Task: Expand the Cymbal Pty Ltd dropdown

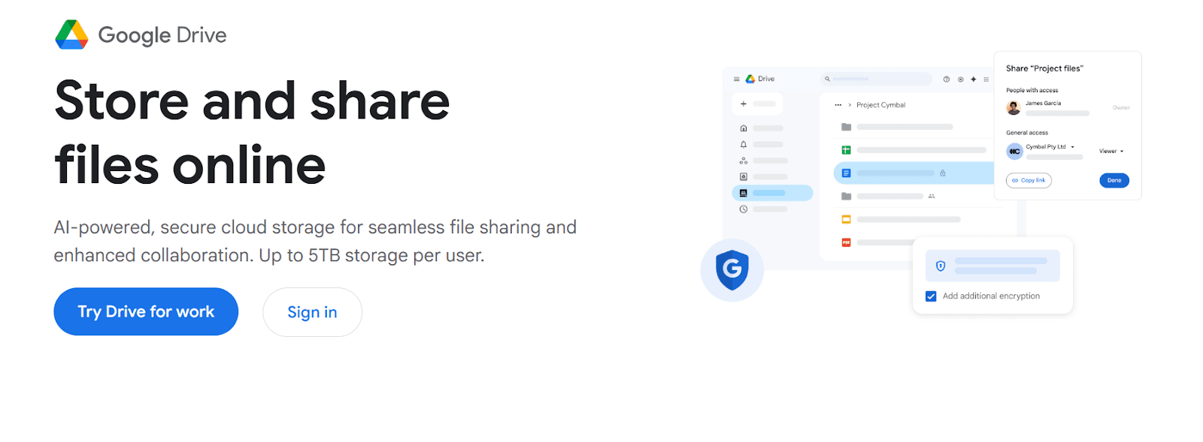Action: tap(1073, 147)
